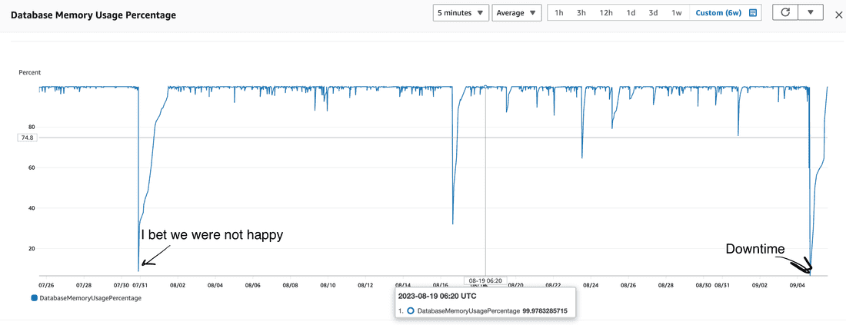This screenshot has height=325, width=846.
Task: Click the data point circle on the hover line
Action: [x=485, y=87]
